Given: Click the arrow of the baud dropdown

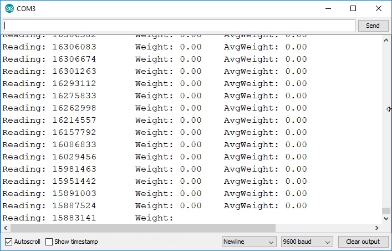Looking at the screenshot, I should pyautogui.click(x=328, y=242).
